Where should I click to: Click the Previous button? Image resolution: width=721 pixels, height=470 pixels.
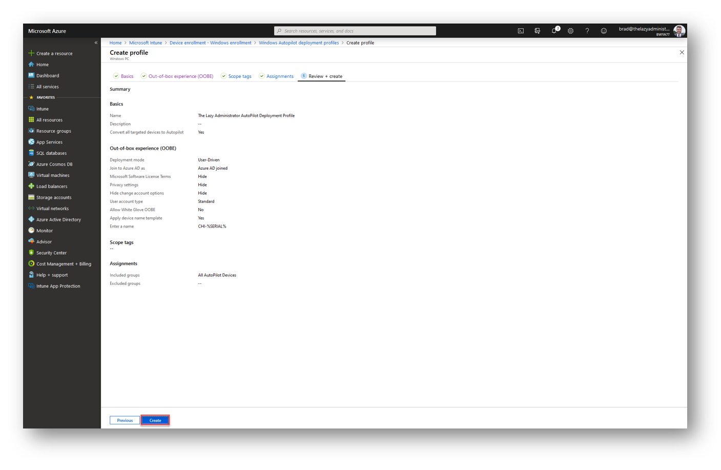(125, 420)
